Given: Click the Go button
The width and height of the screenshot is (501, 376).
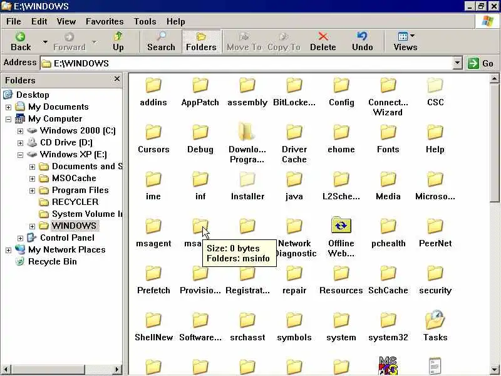Looking at the screenshot, I should (x=481, y=63).
